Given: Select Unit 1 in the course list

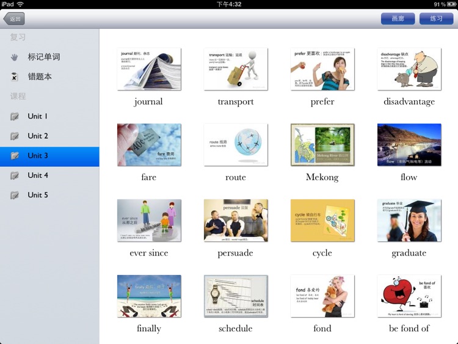Looking at the screenshot, I should coord(49,116).
